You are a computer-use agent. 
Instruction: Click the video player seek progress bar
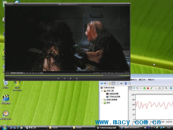point(61,75)
